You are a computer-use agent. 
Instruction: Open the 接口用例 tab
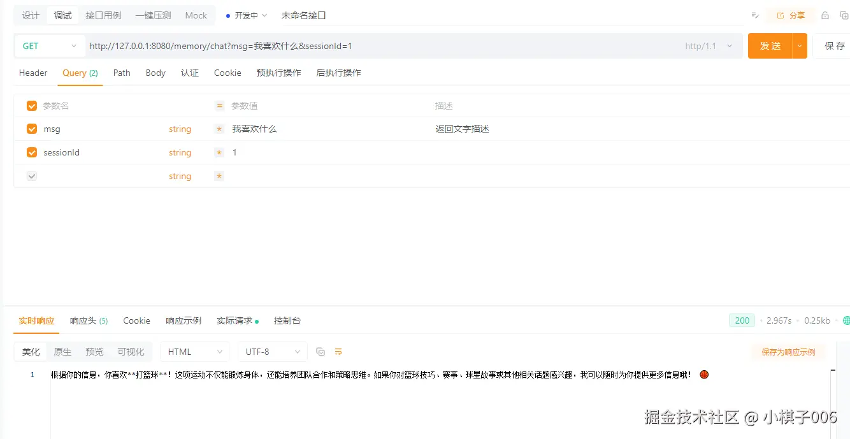point(103,15)
